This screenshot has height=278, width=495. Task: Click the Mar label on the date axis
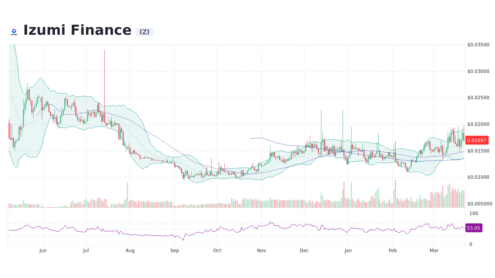434,250
